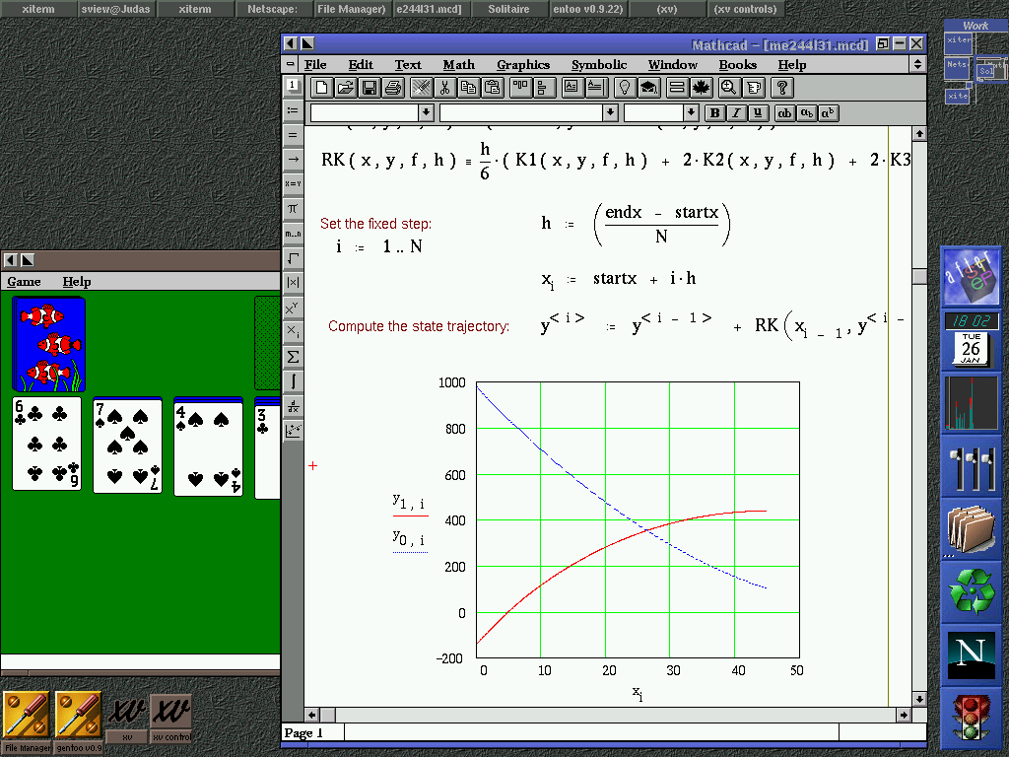Click the X-Y plot palette button
Image resolution: width=1009 pixels, height=757 pixels.
293,430
